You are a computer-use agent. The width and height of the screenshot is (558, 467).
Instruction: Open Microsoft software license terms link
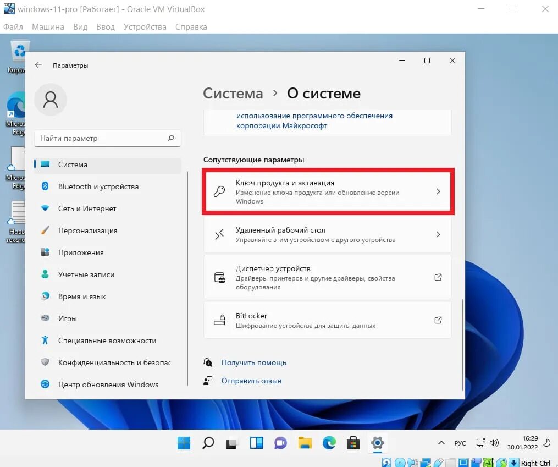[x=314, y=120]
